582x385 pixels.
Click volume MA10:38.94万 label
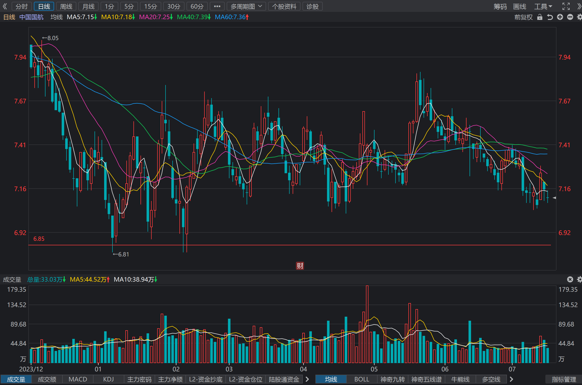(x=135, y=279)
